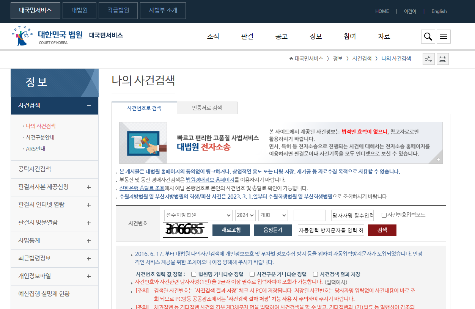Click 사건검색 breadcrumb link

362,59
